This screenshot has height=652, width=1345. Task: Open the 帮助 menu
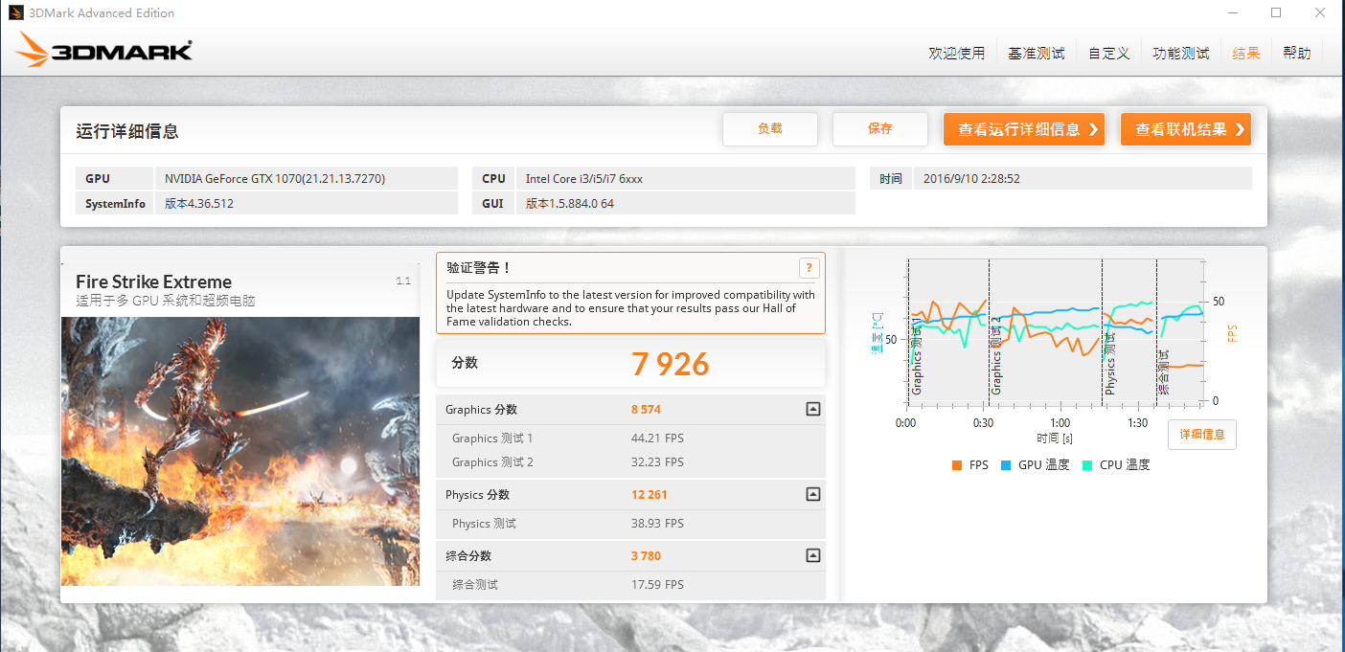[1296, 53]
